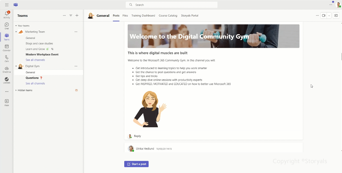
Task: Open the Training Dashboard tab
Action: (143, 16)
